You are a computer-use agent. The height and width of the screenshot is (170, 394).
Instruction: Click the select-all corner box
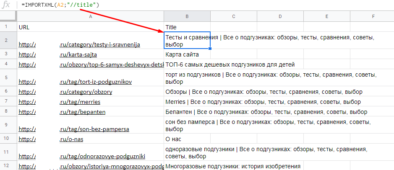(x=8, y=16)
